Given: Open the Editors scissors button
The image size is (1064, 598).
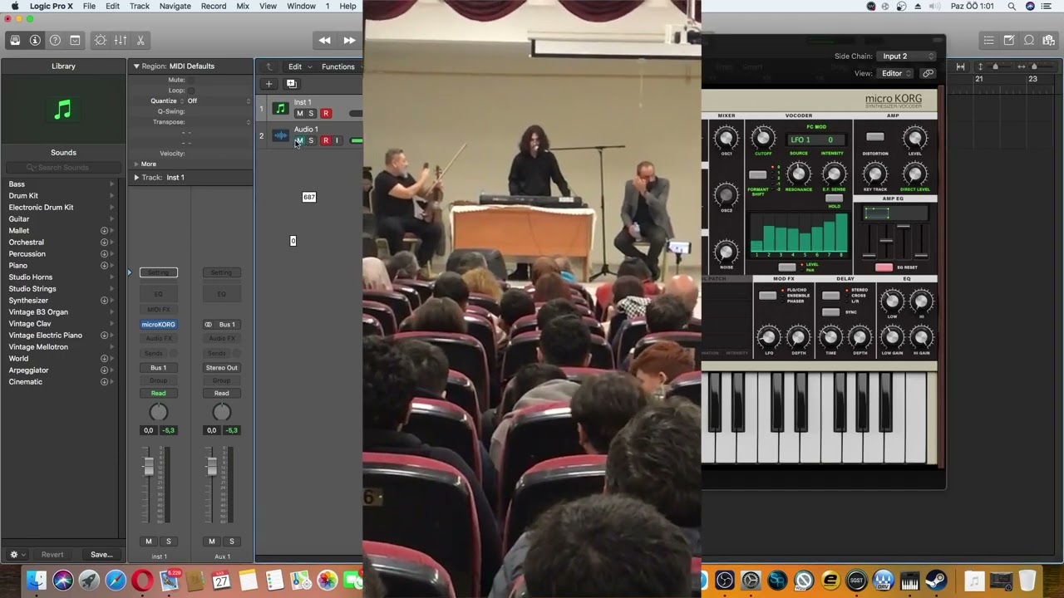Looking at the screenshot, I should [x=140, y=40].
